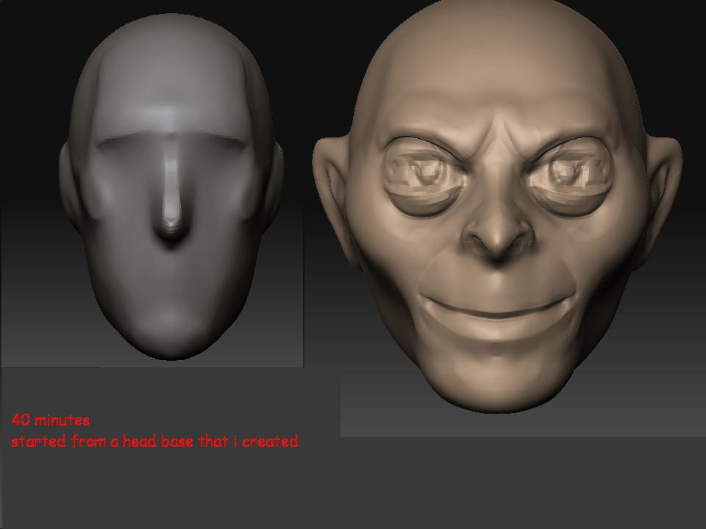This screenshot has height=529, width=706.
Task: Select the detailed tan sculpted head render
Action: pyautogui.click(x=497, y=205)
